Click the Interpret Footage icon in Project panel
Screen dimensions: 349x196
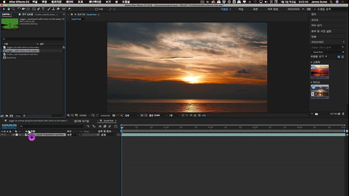(2, 116)
